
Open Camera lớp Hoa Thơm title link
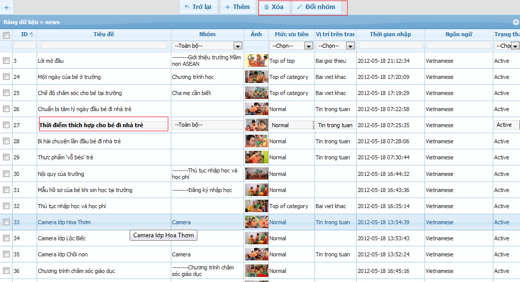point(64,222)
